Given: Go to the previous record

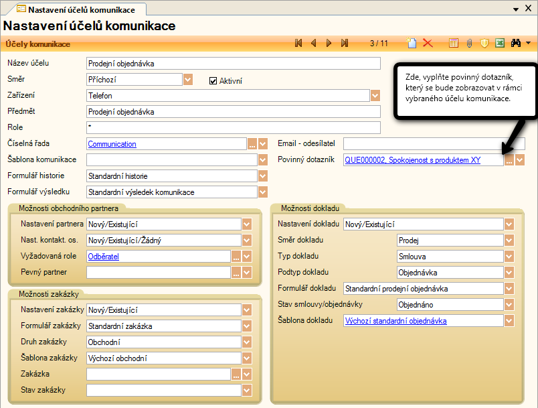Looking at the screenshot, I should click(313, 44).
